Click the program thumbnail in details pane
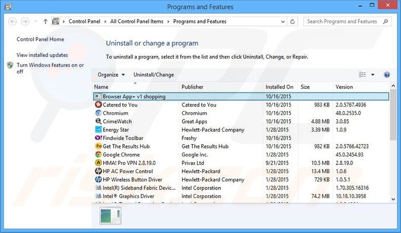Screen dimensions: 401x233 (111, 216)
